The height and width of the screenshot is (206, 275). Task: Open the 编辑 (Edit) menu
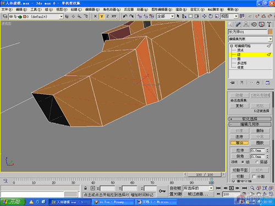point(21,9)
